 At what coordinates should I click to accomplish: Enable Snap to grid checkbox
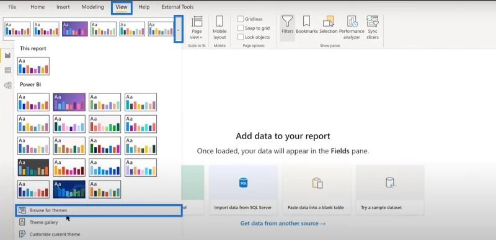point(241,28)
